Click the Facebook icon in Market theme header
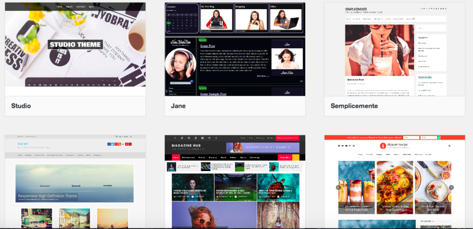This screenshot has height=229, width=473. coord(109,144)
